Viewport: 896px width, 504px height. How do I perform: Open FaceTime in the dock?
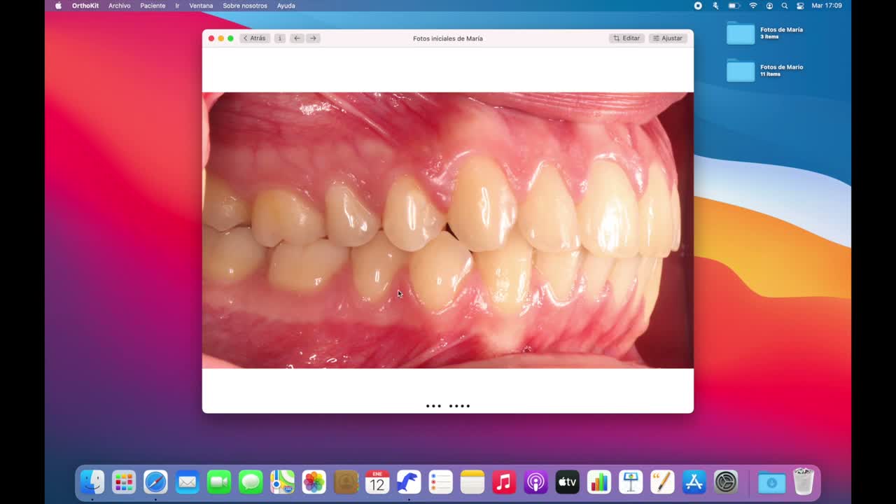coord(219,482)
